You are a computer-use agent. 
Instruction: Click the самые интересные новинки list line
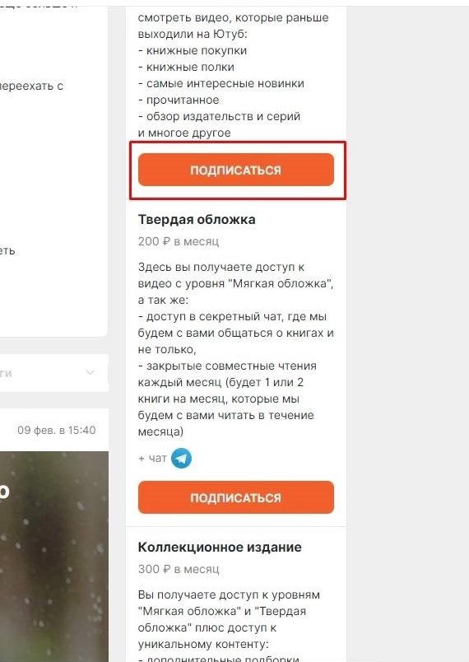(221, 84)
